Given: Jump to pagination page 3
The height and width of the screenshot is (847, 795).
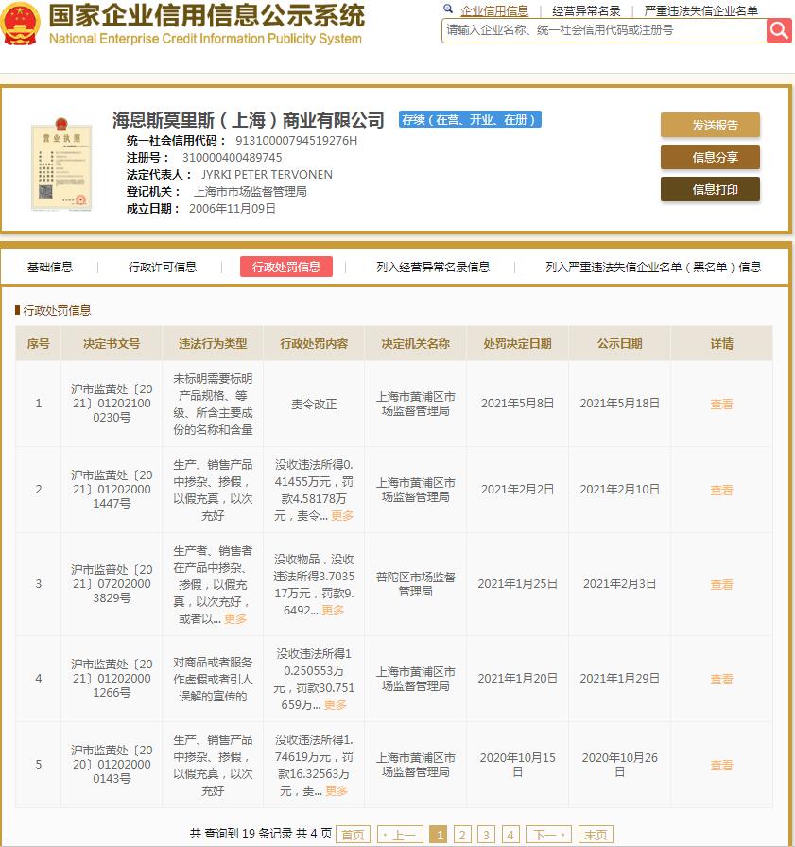Looking at the screenshot, I should (486, 835).
